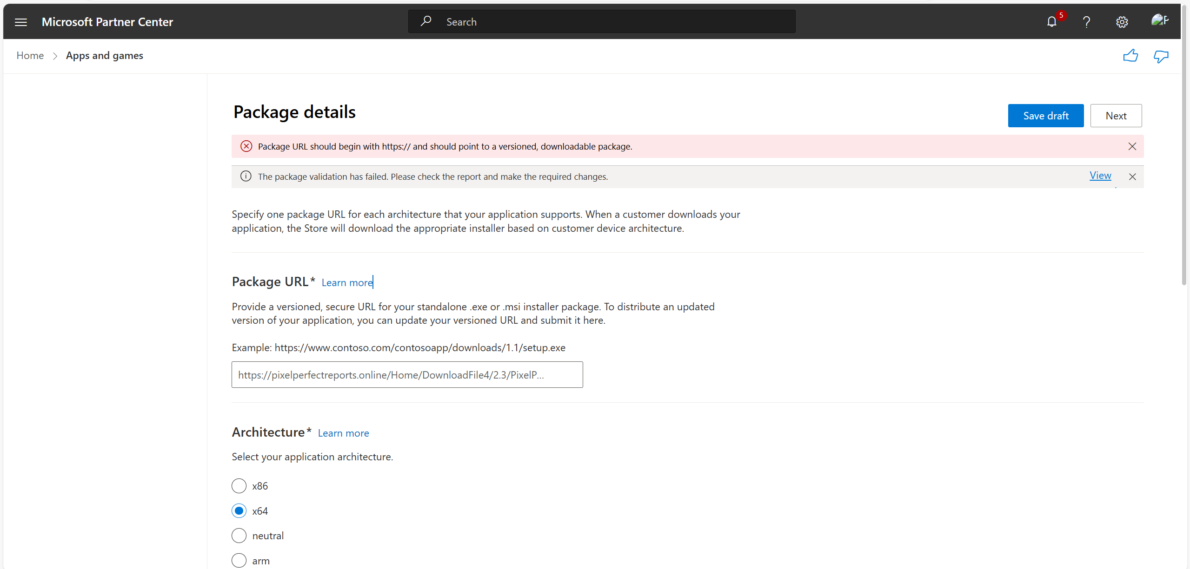The height and width of the screenshot is (569, 1190).
Task: Click the Save draft button
Action: [1046, 116]
